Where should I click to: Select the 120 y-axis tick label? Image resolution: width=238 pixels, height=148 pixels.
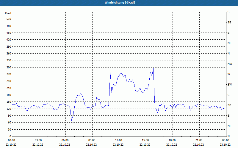tap(9, 109)
